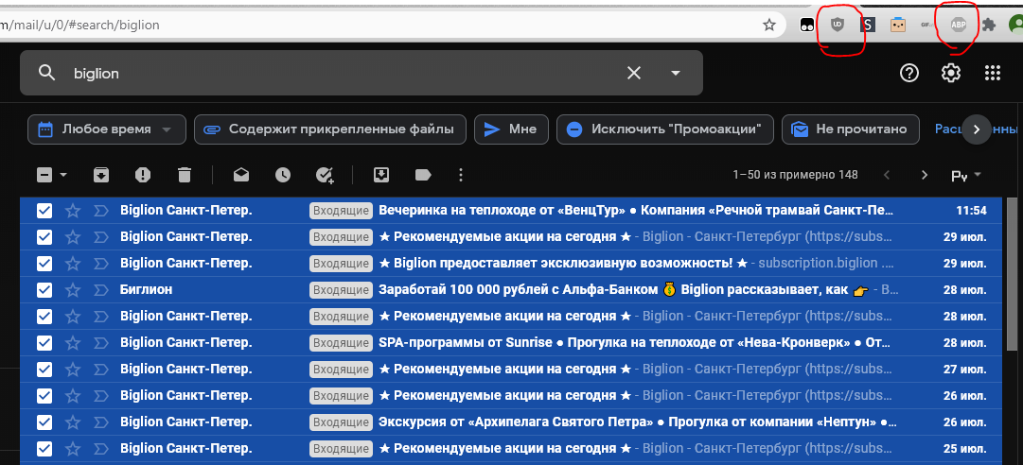Show search options dropdown in search bar
Screen dimensions: 1023x465
pos(676,74)
